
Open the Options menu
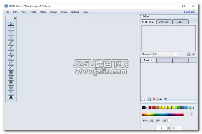75,12
